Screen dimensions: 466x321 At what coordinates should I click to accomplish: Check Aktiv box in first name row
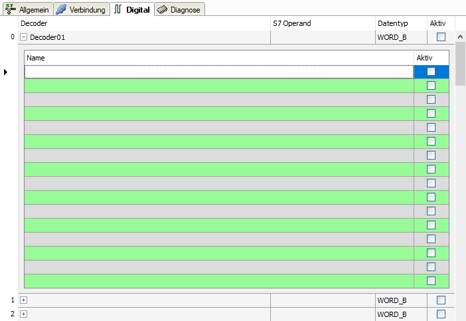click(x=431, y=72)
